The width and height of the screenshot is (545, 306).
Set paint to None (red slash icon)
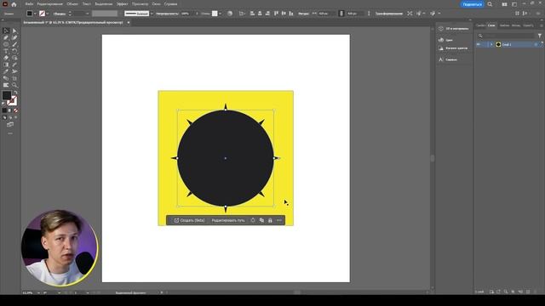tap(15, 110)
